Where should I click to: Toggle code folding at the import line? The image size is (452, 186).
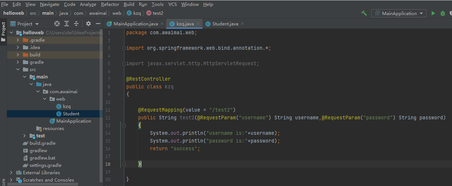[124, 48]
